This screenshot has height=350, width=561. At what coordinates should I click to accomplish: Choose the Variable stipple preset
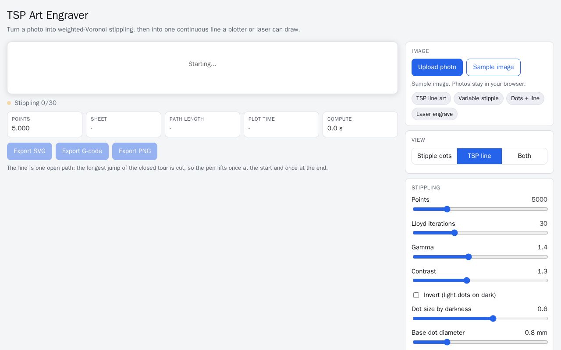(x=478, y=98)
